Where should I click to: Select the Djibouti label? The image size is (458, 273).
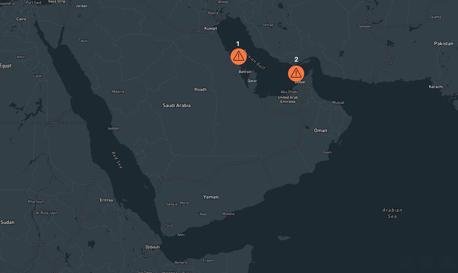coord(153,247)
